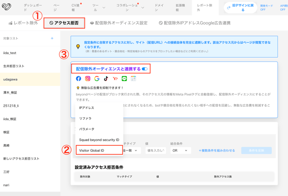Choose IPアドレス from the dropdown list
This screenshot has width=288, height=196.
tap(99, 108)
